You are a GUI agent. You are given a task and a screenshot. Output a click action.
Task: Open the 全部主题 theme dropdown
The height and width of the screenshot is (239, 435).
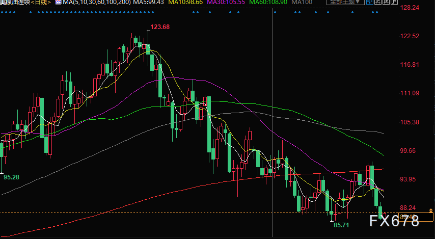tap(345, 2)
